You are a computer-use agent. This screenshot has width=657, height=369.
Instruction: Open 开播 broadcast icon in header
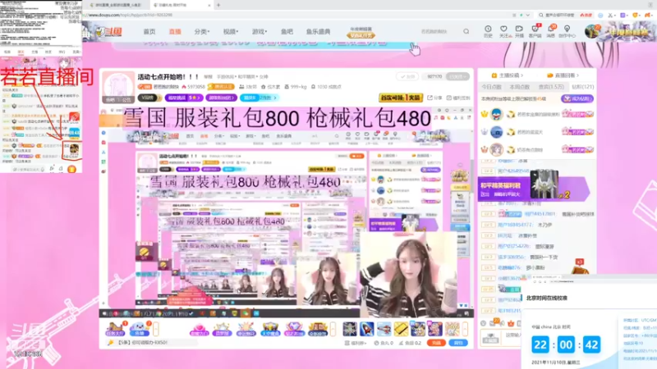point(519,31)
